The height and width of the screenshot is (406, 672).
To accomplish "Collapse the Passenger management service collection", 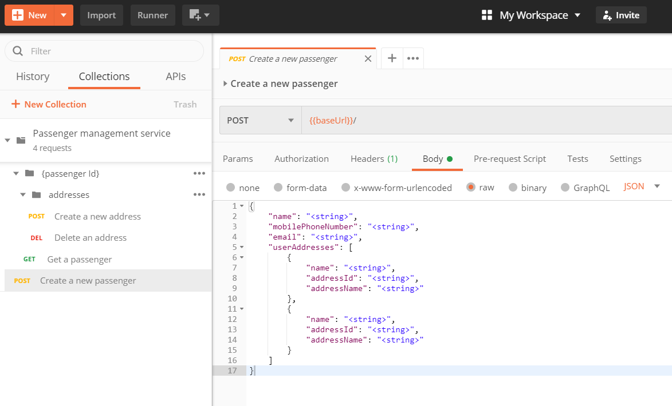I will point(7,140).
